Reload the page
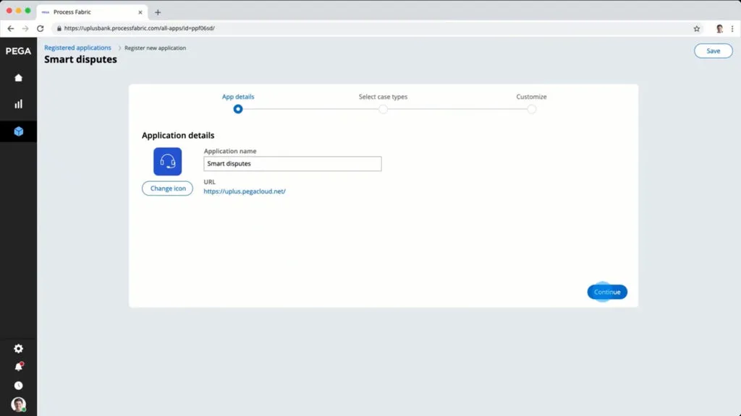 click(41, 28)
